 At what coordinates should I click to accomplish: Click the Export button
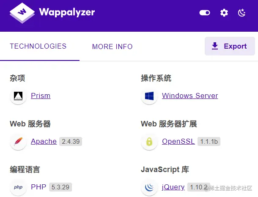230,46
